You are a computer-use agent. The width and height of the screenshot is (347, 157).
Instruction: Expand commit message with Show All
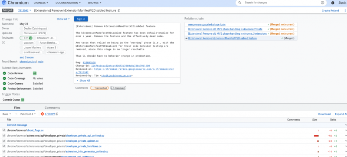coord(83,81)
